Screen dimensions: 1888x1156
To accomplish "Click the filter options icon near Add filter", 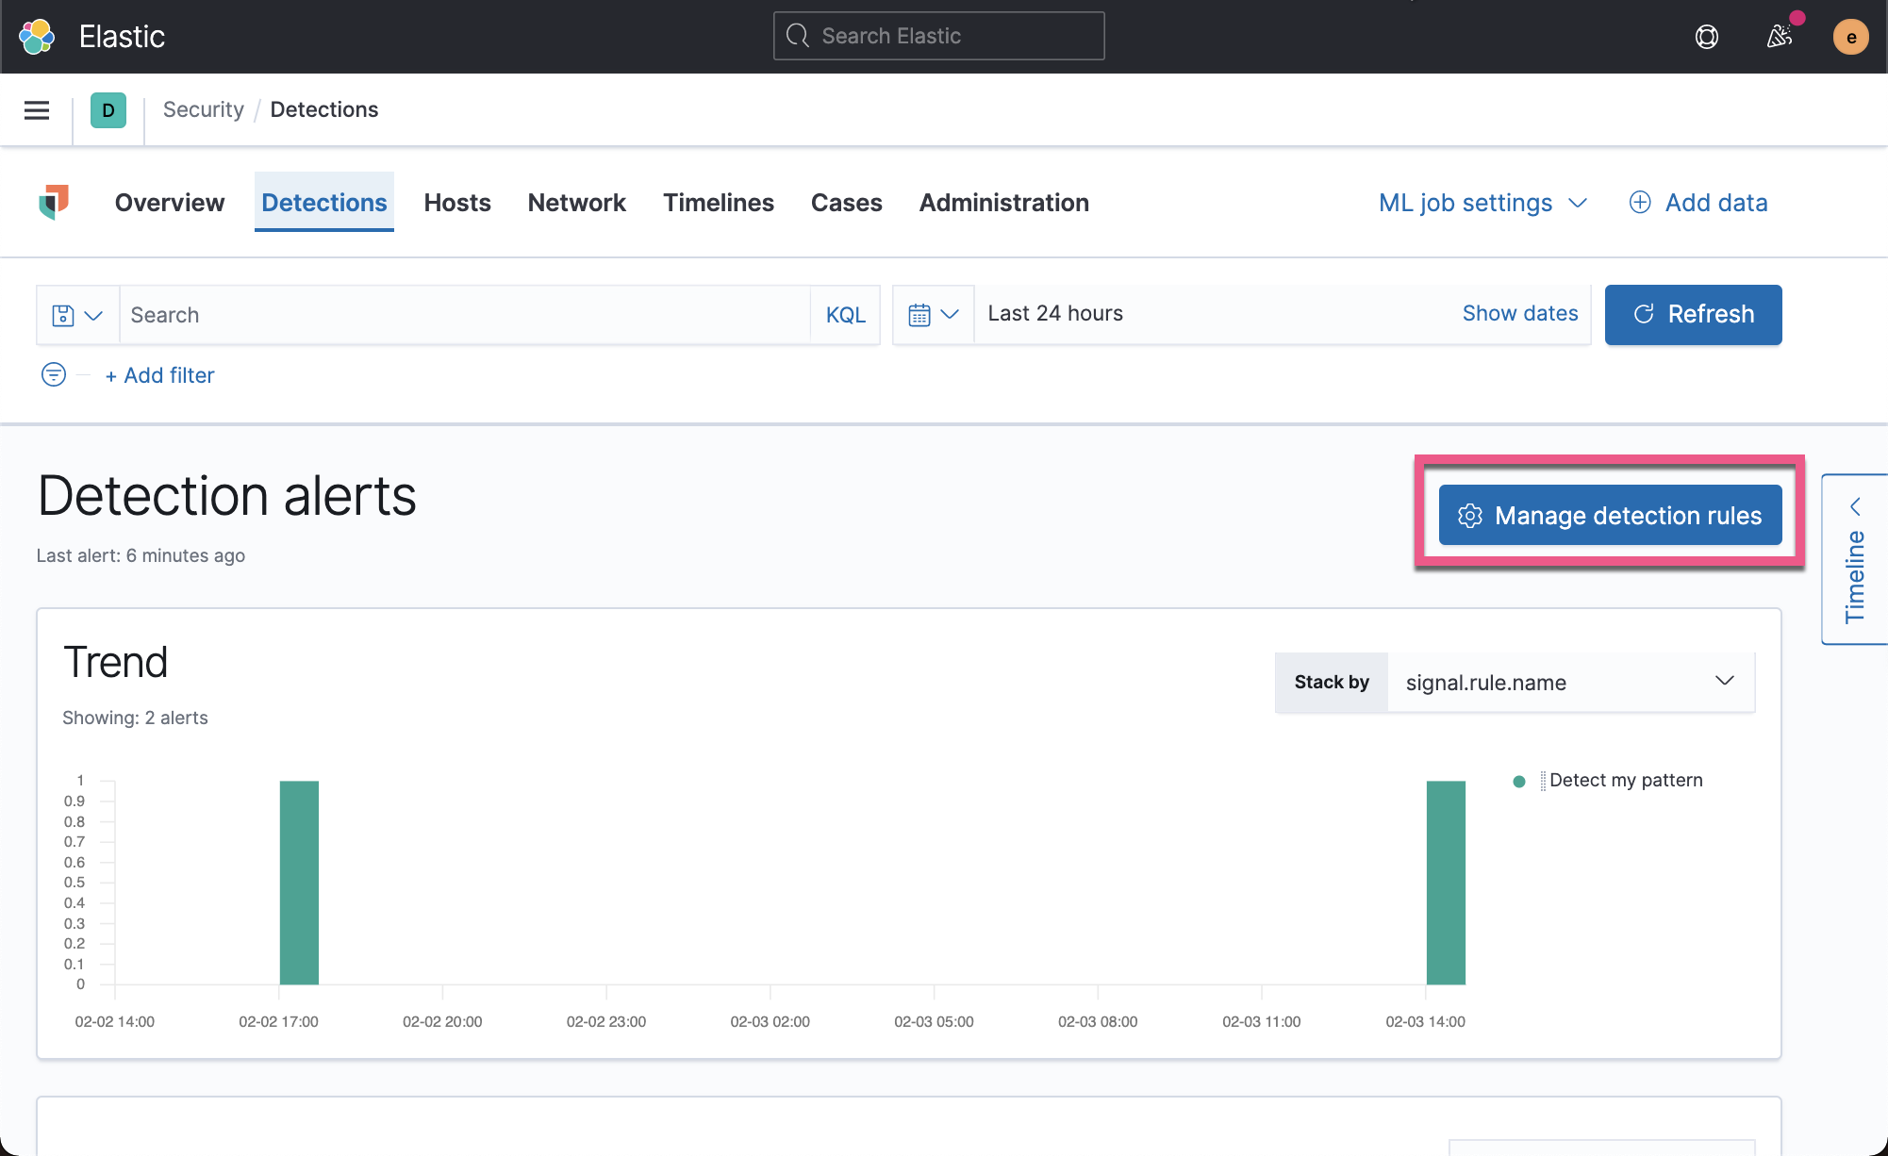I will (54, 374).
